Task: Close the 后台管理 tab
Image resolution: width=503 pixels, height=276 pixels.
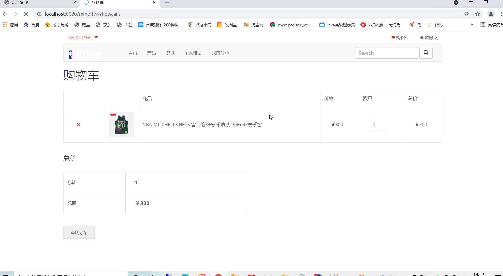Action: point(74,2)
